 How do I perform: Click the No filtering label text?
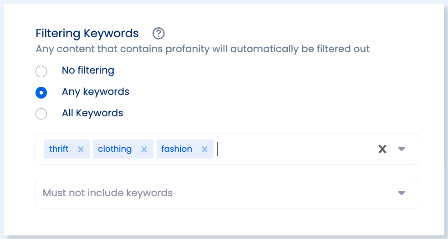pos(88,70)
